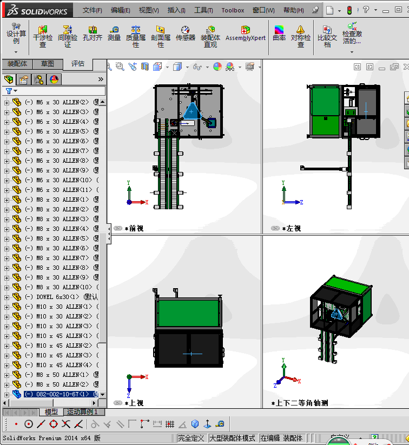
Task: Open Clearance Verification tool (间隙验证)
Action: (x=68, y=37)
